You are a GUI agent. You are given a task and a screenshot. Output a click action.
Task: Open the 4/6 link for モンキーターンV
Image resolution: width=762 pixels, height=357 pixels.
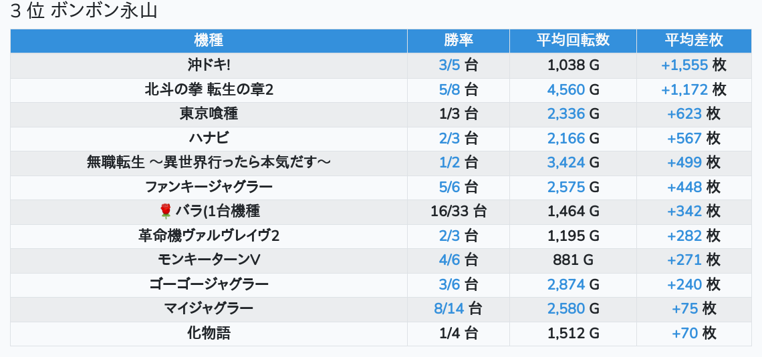pos(450,260)
